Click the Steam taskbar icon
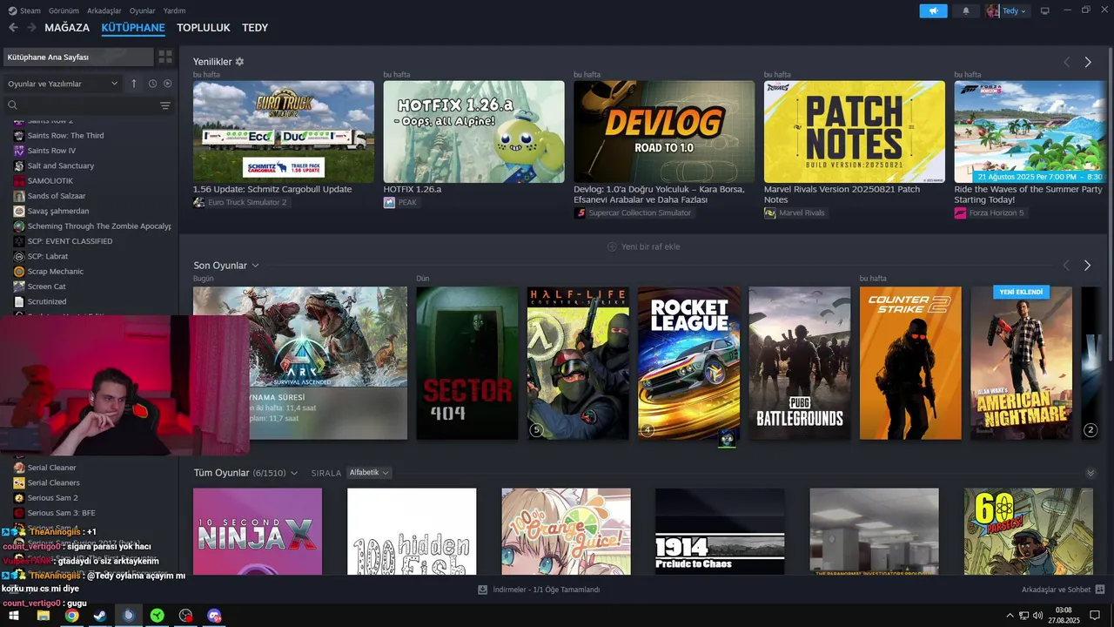The image size is (1114, 627). coord(100,616)
